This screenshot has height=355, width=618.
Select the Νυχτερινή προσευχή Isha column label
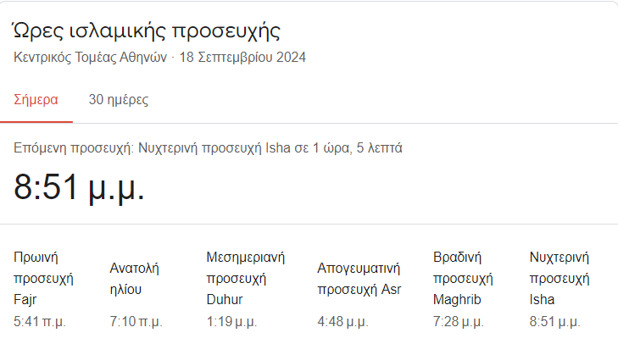pos(559,278)
